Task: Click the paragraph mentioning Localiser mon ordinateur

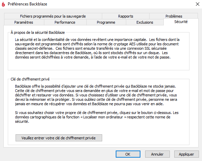Action: [97, 117]
